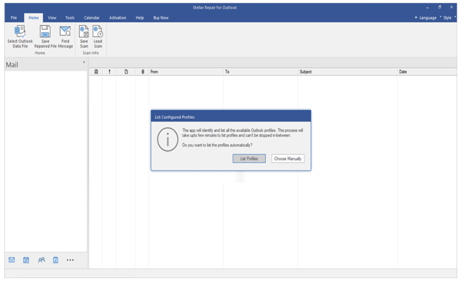Click Load Scan icon
Image resolution: width=464 pixels, height=284 pixels.
[x=98, y=31]
